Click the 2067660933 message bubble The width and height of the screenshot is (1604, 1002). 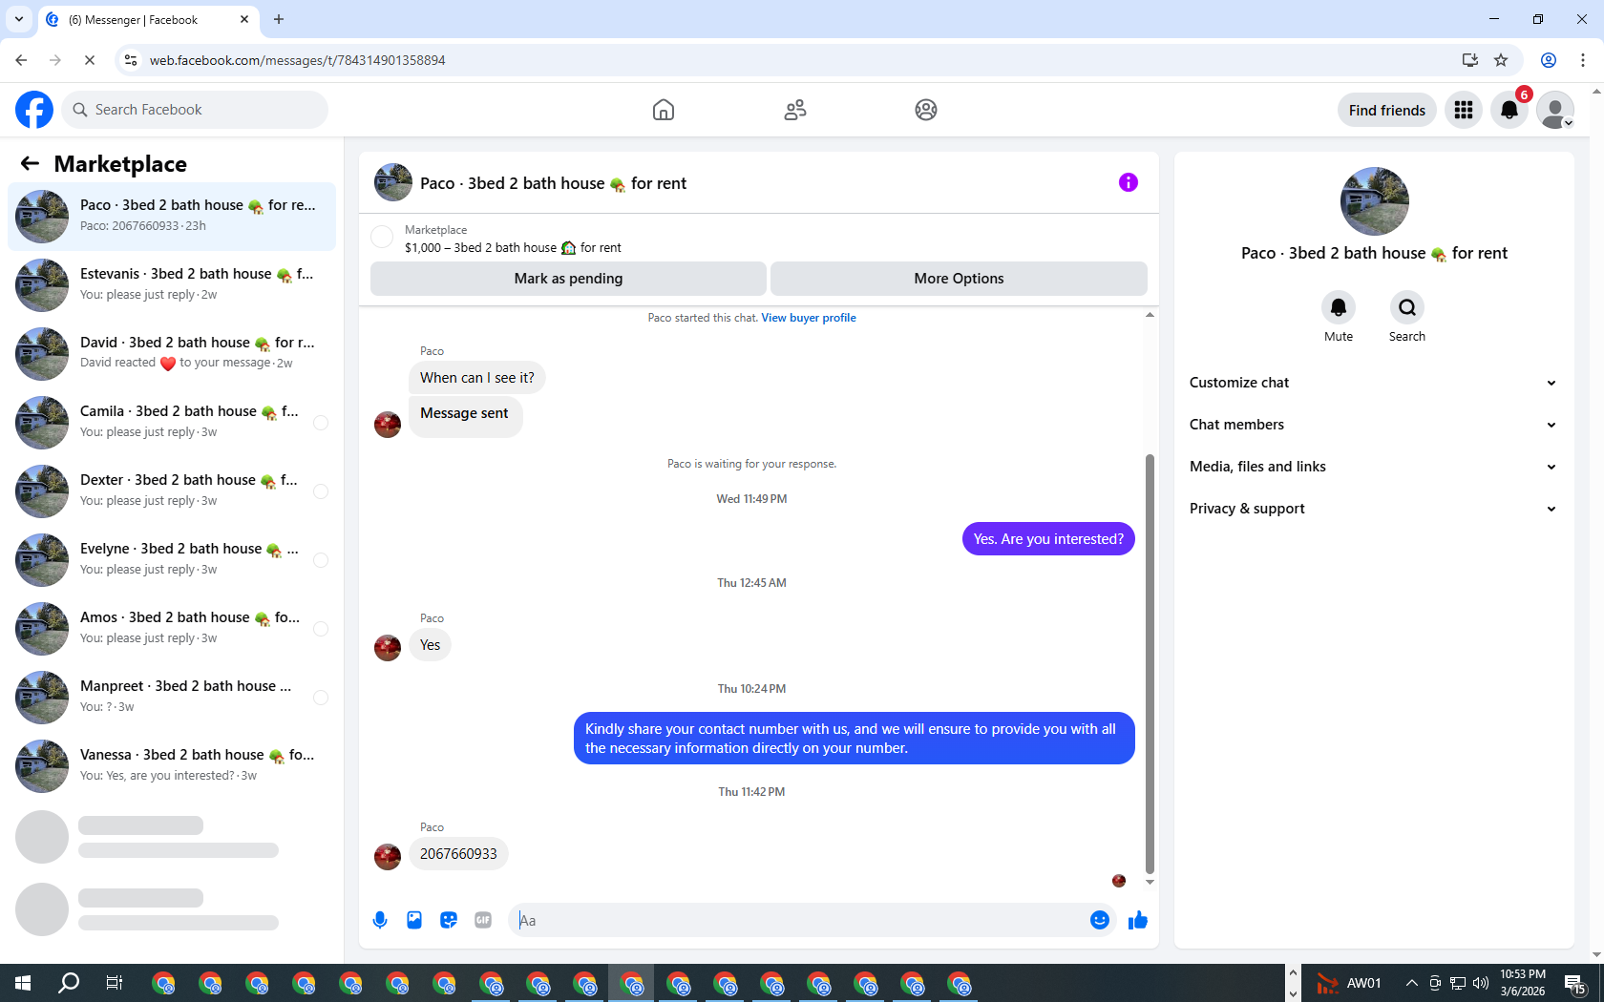(458, 854)
